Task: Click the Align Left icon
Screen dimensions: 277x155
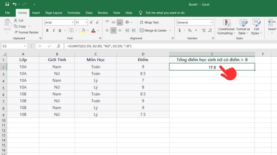Action: 107,30
